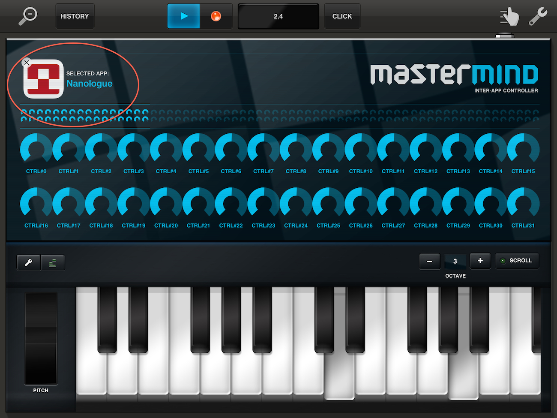Open the touch gesture hand icon
This screenshot has width=557, height=418.
pyautogui.click(x=509, y=17)
